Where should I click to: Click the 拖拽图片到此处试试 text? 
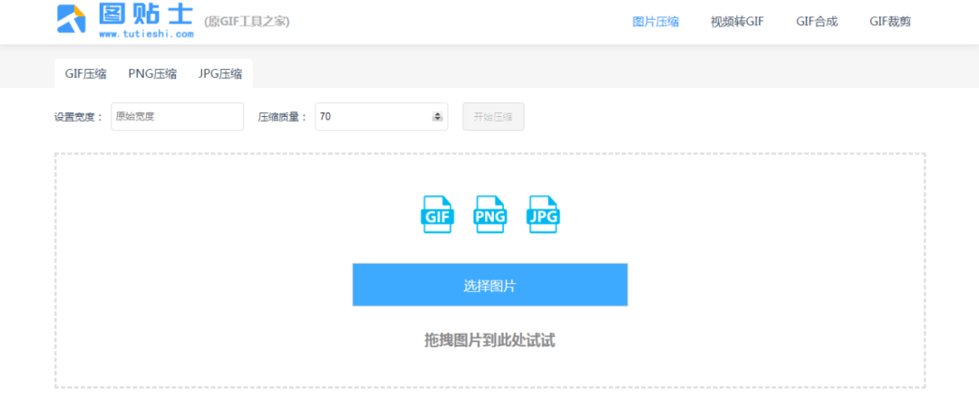489,341
